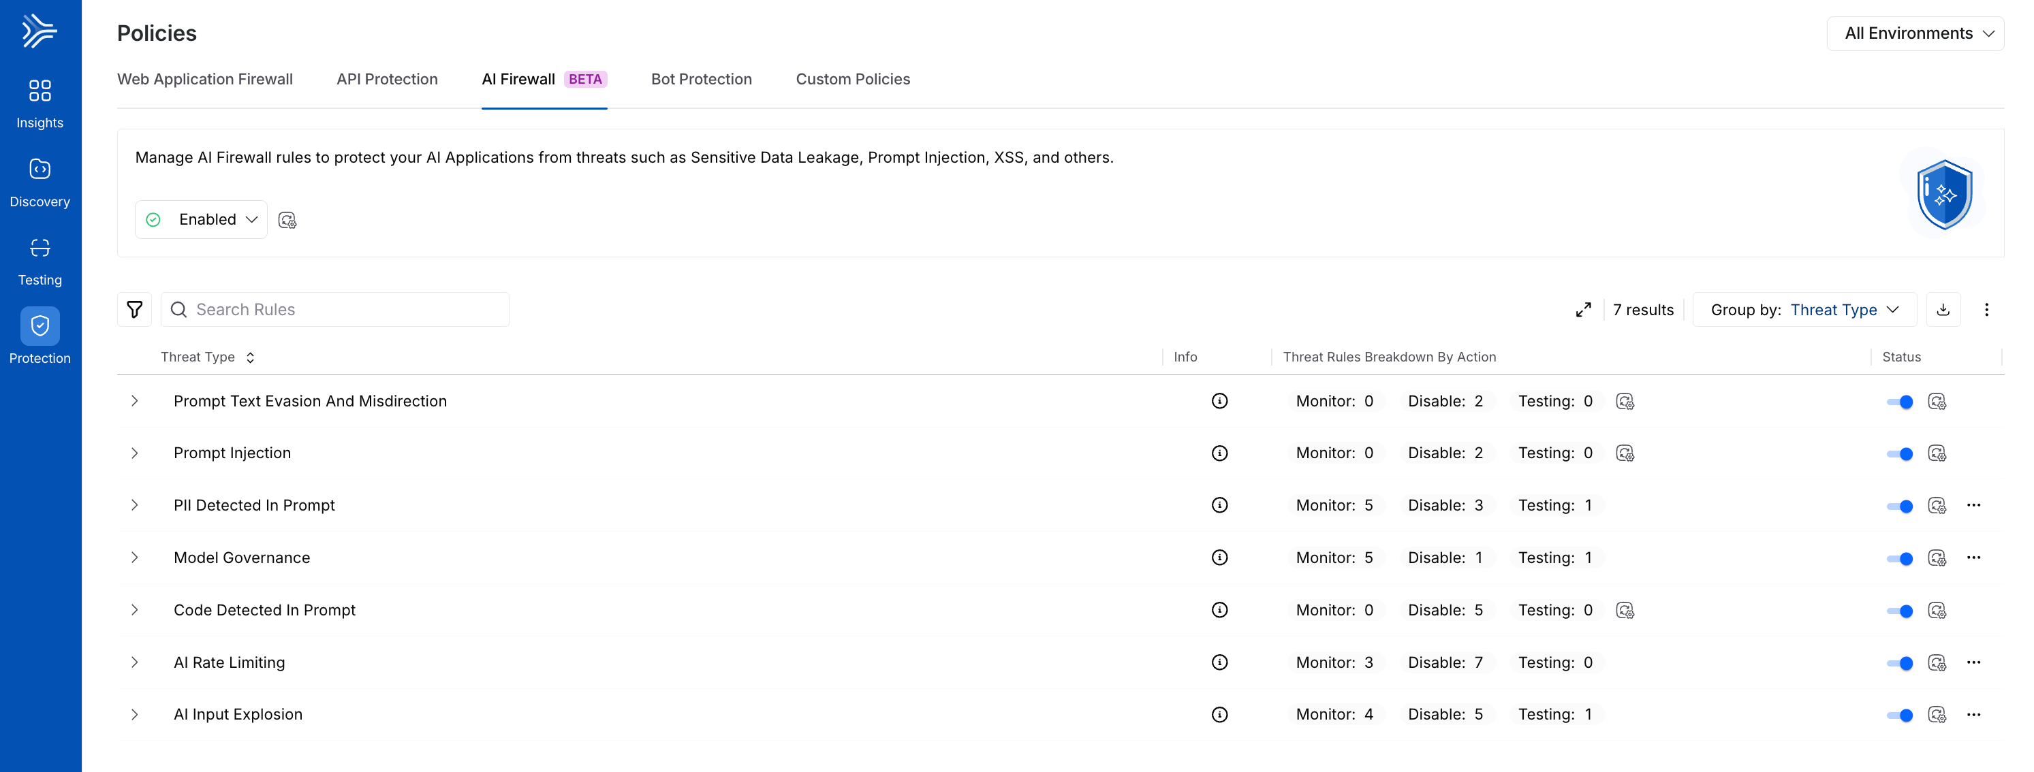Toggle status of PII Detected In Prompt
Screen dimensions: 2034x772
[x=1900, y=506]
